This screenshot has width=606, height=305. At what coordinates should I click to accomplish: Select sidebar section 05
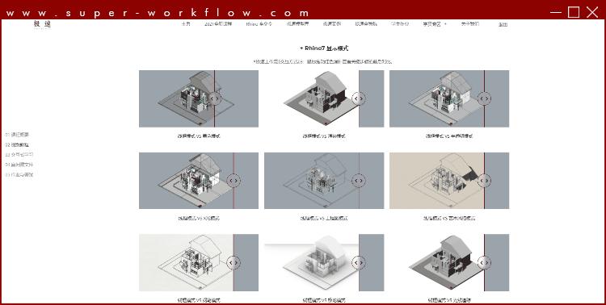[x=19, y=174]
